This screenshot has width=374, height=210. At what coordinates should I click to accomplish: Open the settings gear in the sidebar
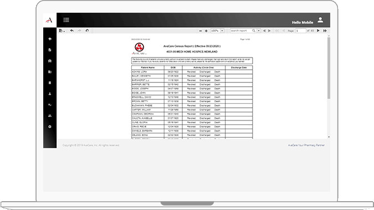[x=50, y=127]
